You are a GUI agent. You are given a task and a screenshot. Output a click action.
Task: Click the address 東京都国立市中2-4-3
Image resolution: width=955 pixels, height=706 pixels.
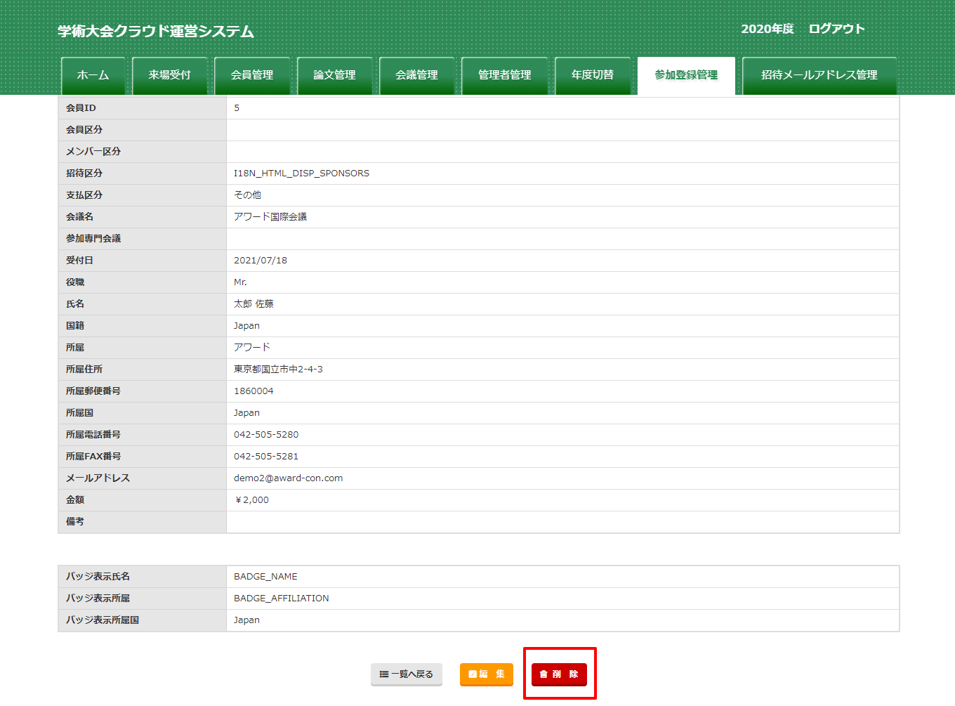[x=278, y=370]
